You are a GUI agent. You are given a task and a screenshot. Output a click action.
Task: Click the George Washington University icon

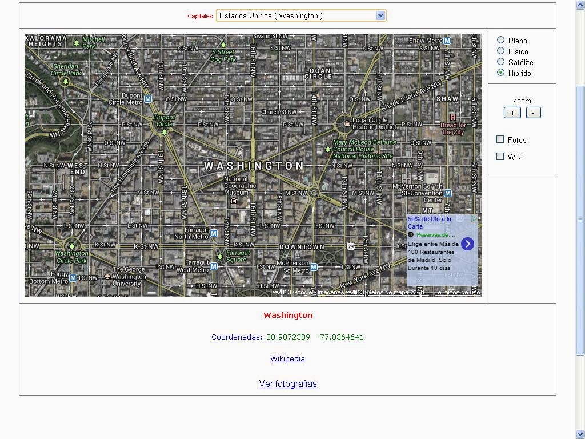(107, 277)
